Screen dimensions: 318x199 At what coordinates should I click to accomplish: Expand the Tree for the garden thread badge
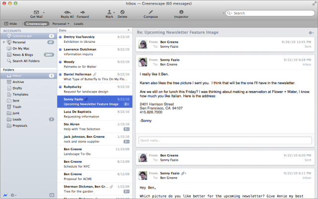click(x=127, y=192)
